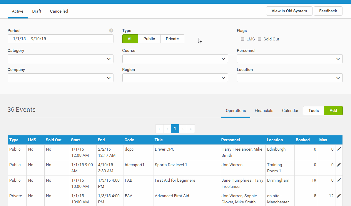351x206 pixels.
Task: Sort table by Max column
Action: pos(323,140)
